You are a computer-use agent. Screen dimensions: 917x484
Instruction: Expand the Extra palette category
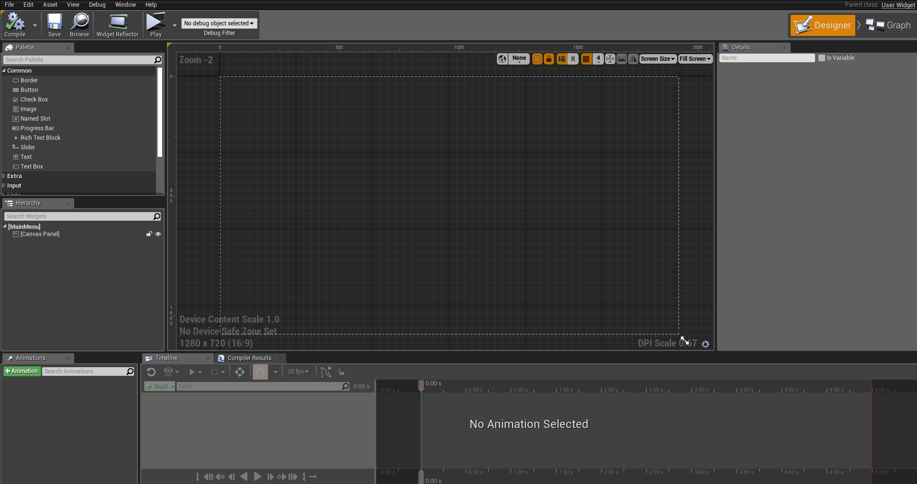click(x=4, y=176)
